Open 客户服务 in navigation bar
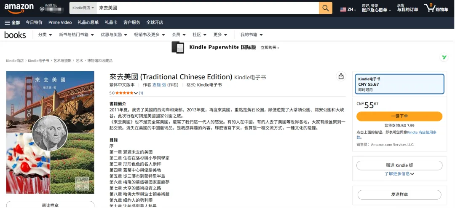 pyautogui.click(x=132, y=22)
